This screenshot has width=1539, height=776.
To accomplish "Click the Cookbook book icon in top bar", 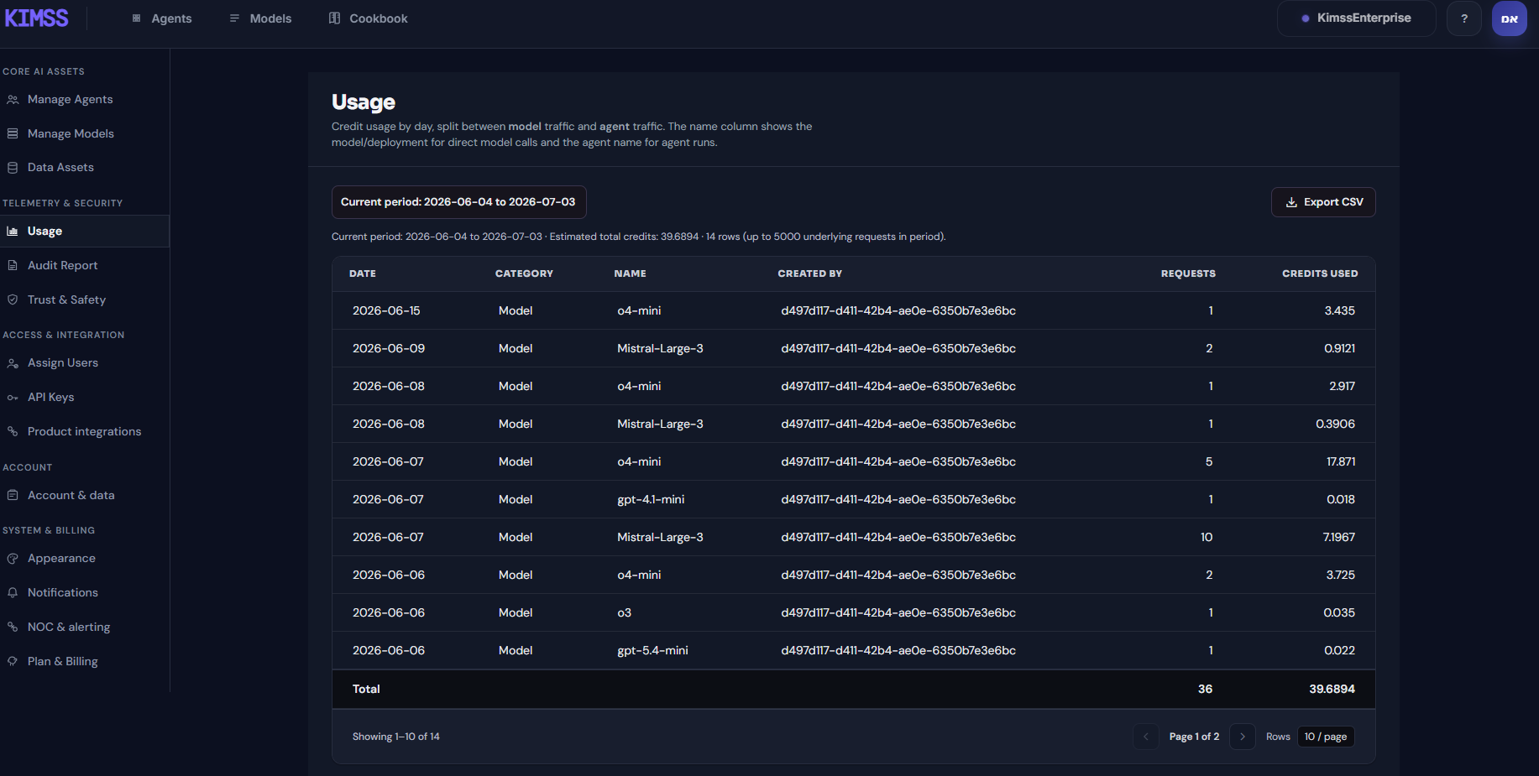I will (x=334, y=18).
